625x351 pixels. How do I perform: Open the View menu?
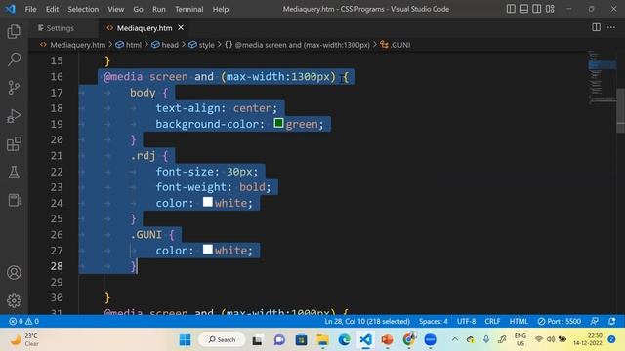tap(115, 9)
